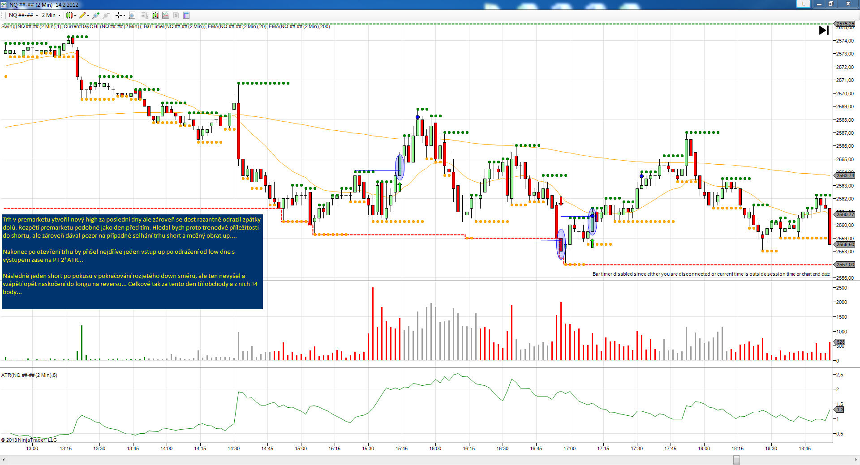Click the 18:45 time axis label
This screenshot has height=465, width=860.
pyautogui.click(x=805, y=448)
